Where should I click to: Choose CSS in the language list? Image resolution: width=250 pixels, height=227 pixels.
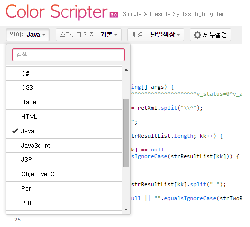click(64, 88)
